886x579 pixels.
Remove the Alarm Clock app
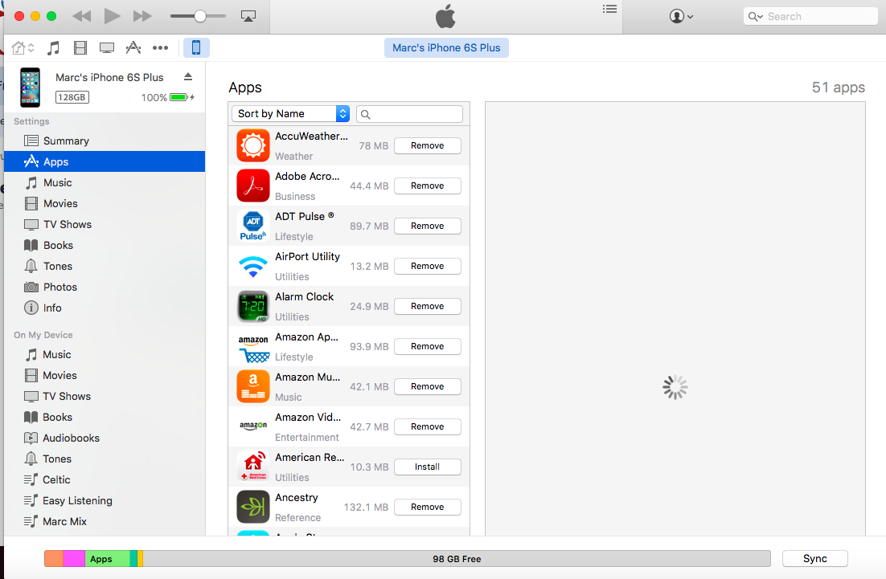(x=427, y=306)
